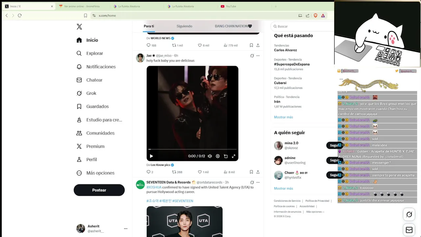The width and height of the screenshot is (421, 237).
Task: Open Inicio home in sidebar
Action: coord(87,40)
